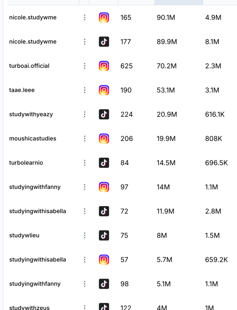Open three-dot menu for turboai.official
The height and width of the screenshot is (310, 237).
coord(85,66)
